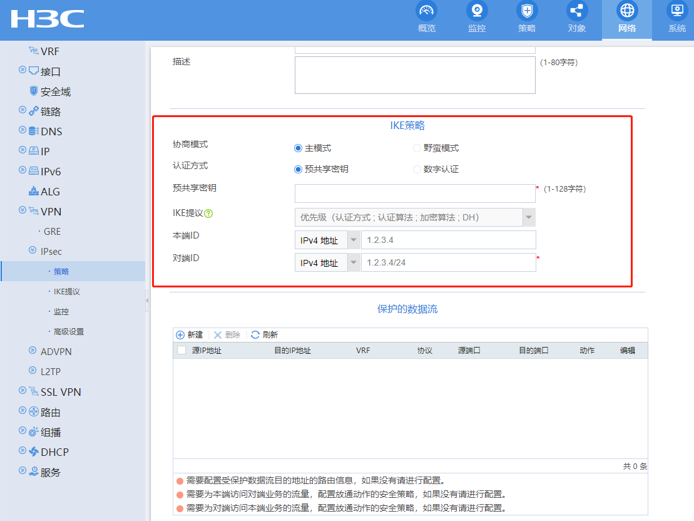The width and height of the screenshot is (694, 521).
Task: Open the 本端ID type dropdown
Action: coord(354,240)
